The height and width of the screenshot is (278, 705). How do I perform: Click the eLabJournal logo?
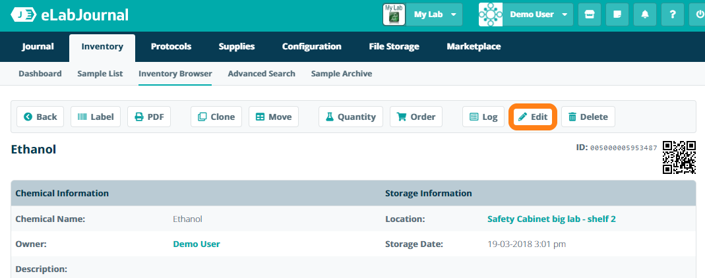tap(70, 14)
